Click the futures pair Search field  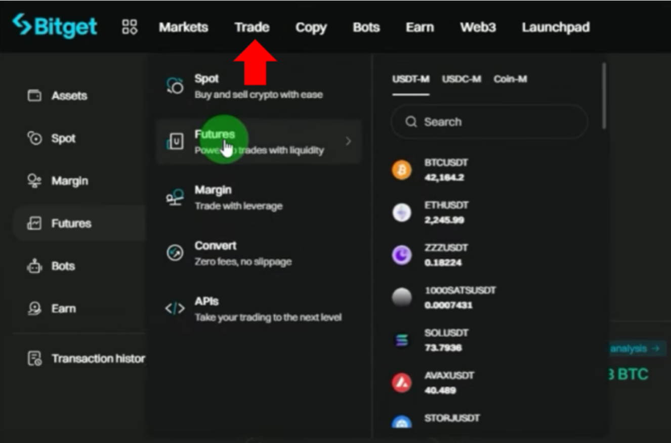click(x=489, y=122)
